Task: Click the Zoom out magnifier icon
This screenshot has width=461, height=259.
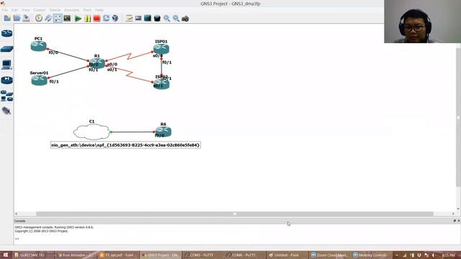Action: pos(176,19)
